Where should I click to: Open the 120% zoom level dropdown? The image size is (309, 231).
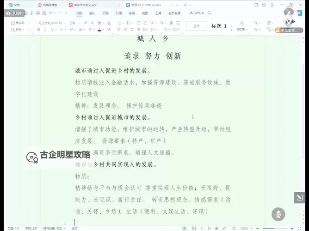pyautogui.click(x=246, y=228)
